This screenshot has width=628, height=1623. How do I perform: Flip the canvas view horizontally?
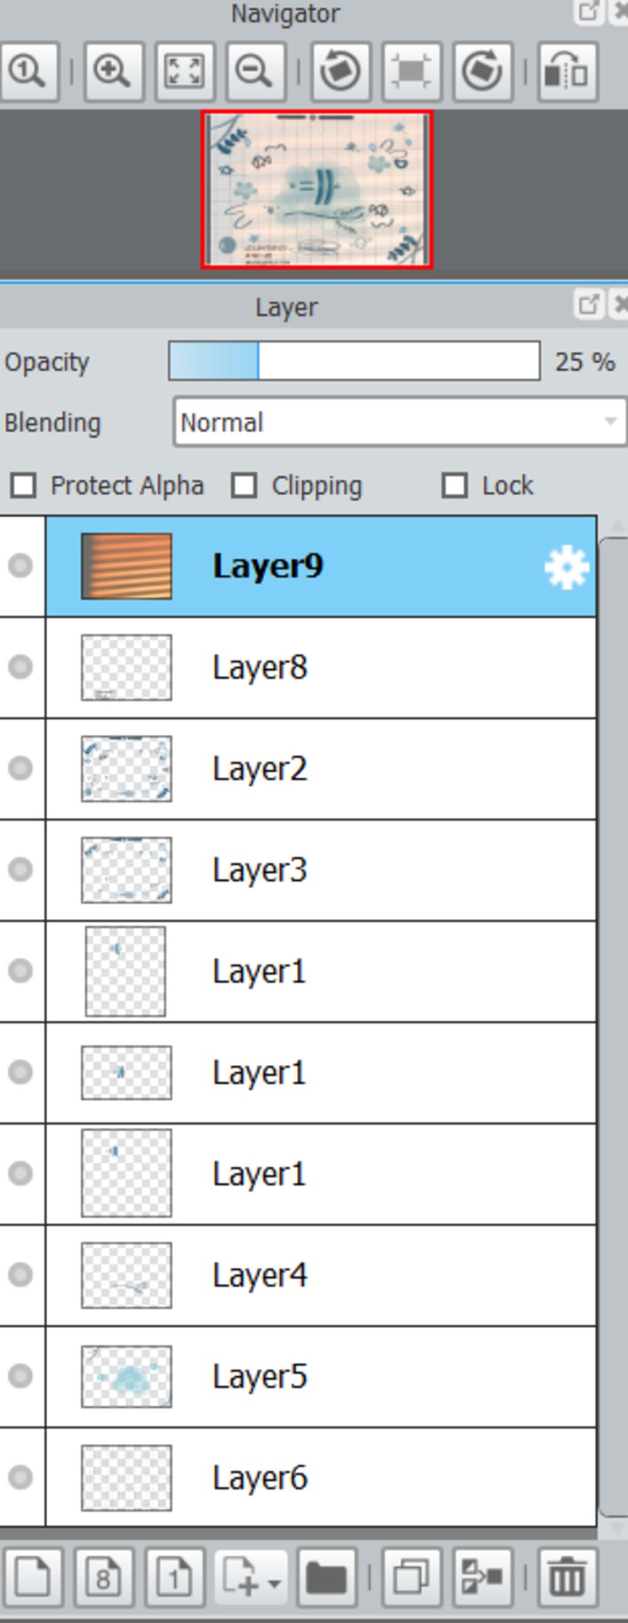(567, 71)
